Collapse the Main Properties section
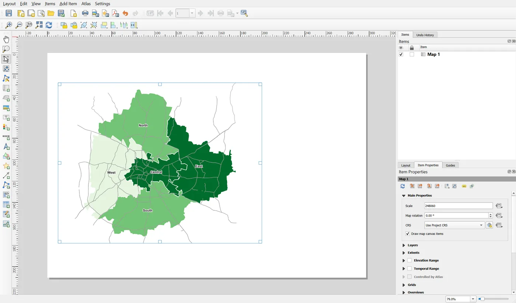516x303 pixels. [404, 196]
